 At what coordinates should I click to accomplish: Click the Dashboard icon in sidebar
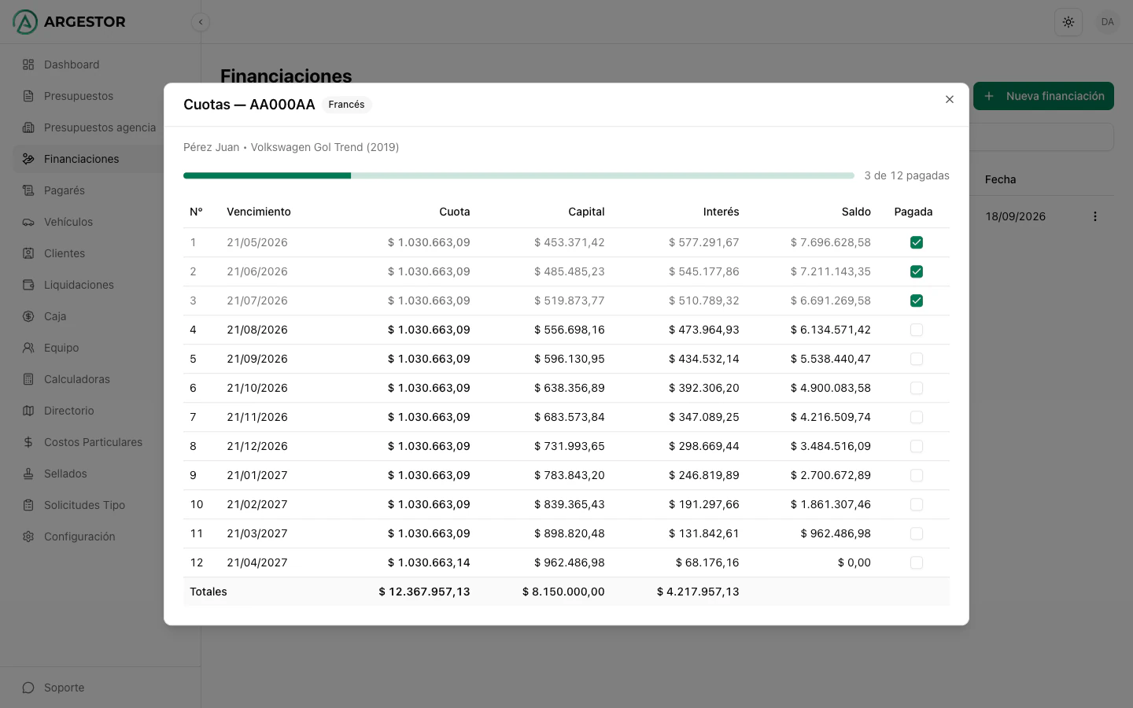click(28, 65)
